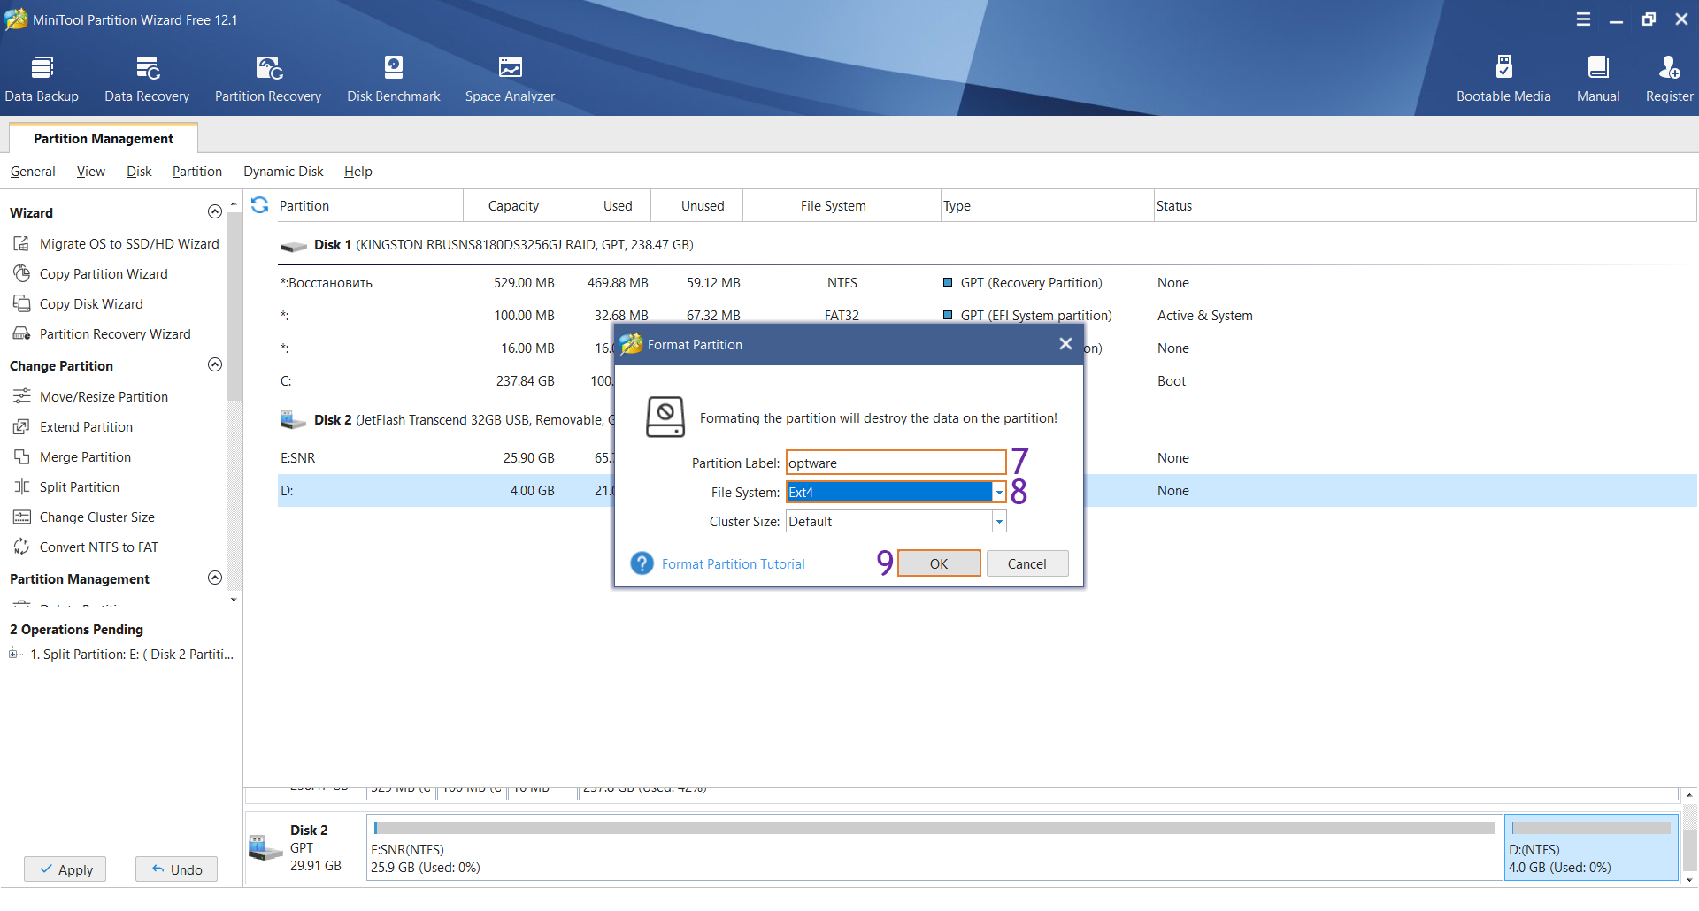
Task: Click the Disk 1 drive icon
Action: (x=293, y=246)
